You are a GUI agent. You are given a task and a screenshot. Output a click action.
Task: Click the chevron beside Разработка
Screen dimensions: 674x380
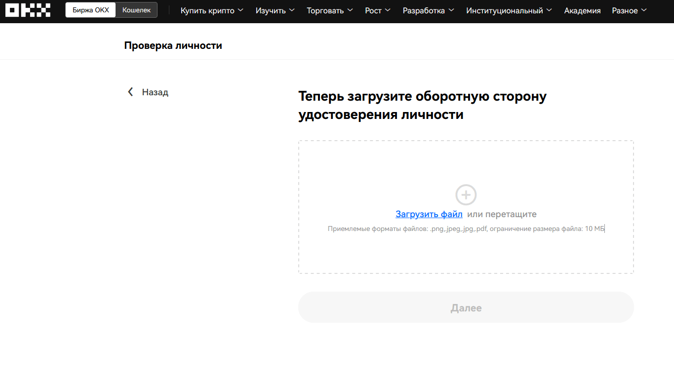click(x=451, y=10)
